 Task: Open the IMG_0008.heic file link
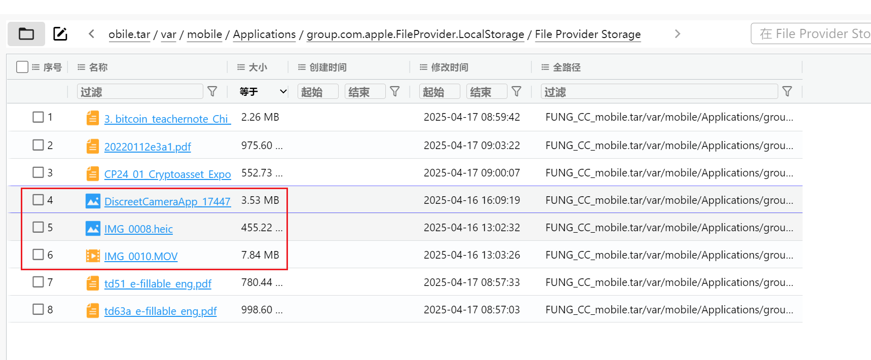coord(138,229)
